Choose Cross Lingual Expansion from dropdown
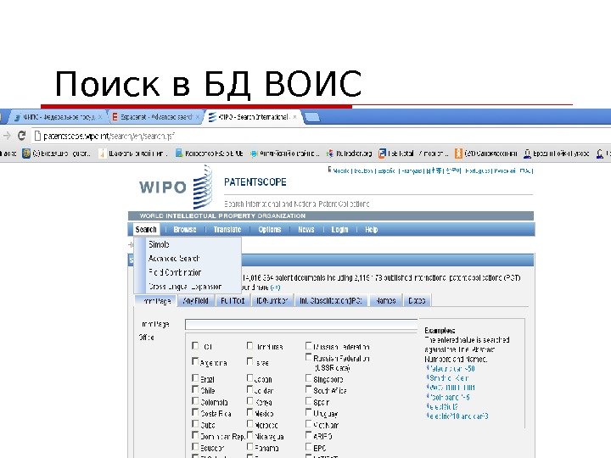This screenshot has height=458, width=611. (x=185, y=287)
